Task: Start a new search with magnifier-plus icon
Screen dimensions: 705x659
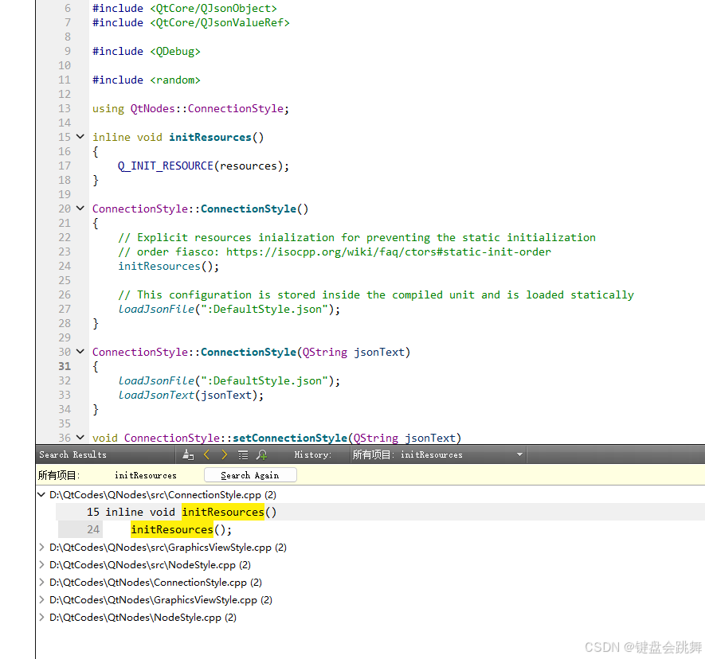Action: pos(261,455)
